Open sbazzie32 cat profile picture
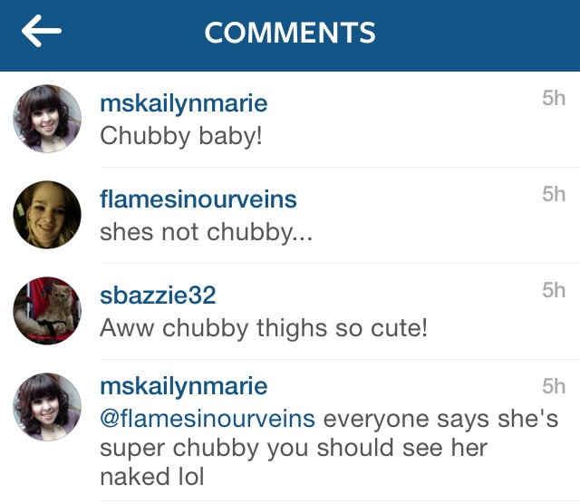Screen dimensions: 580x504 [x=47, y=311]
